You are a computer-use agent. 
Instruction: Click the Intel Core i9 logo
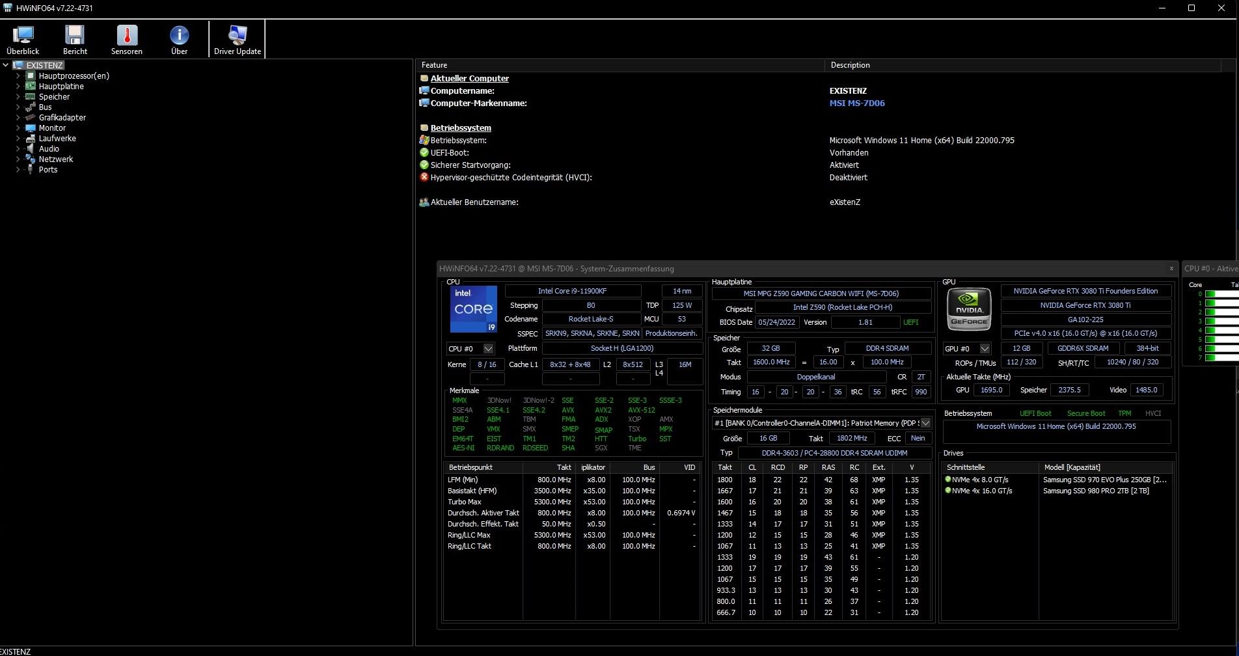474,309
